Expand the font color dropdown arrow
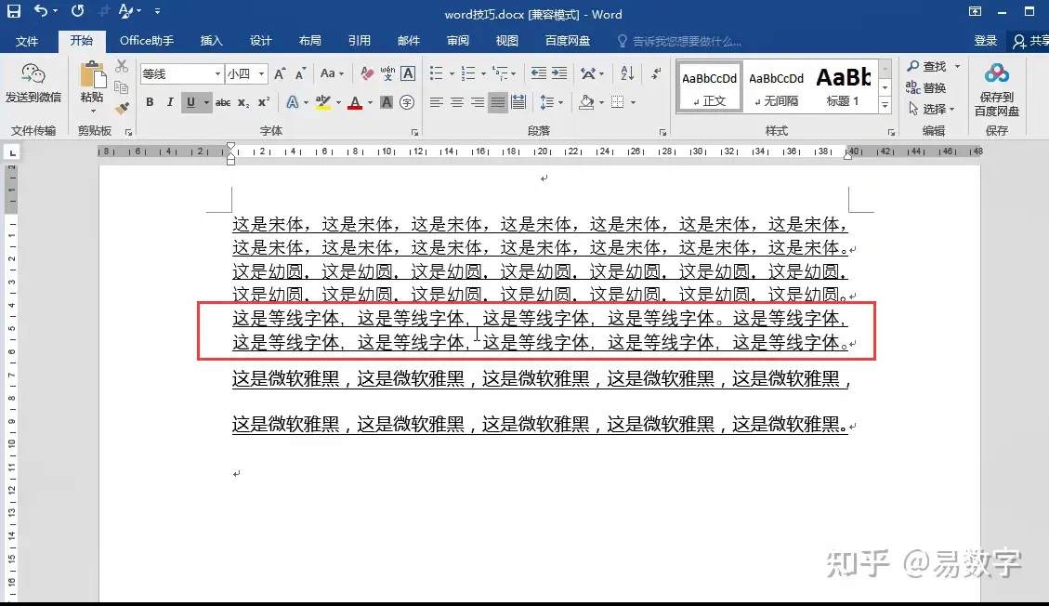Screen dimensions: 1049x606 [x=370, y=103]
